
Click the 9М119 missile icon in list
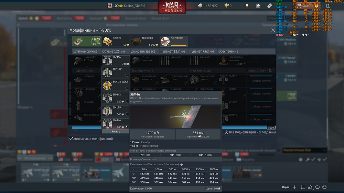coord(107,111)
